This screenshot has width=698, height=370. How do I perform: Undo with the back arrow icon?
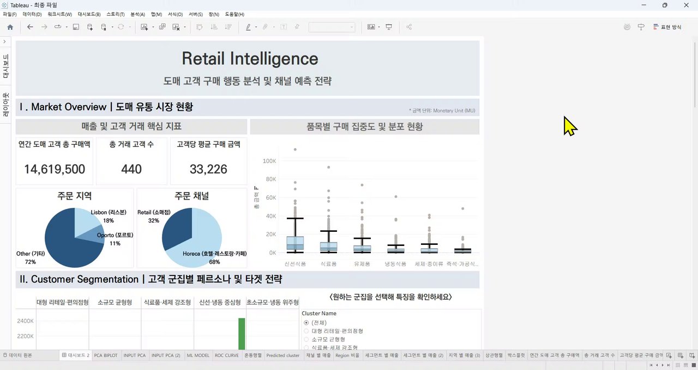click(x=30, y=27)
